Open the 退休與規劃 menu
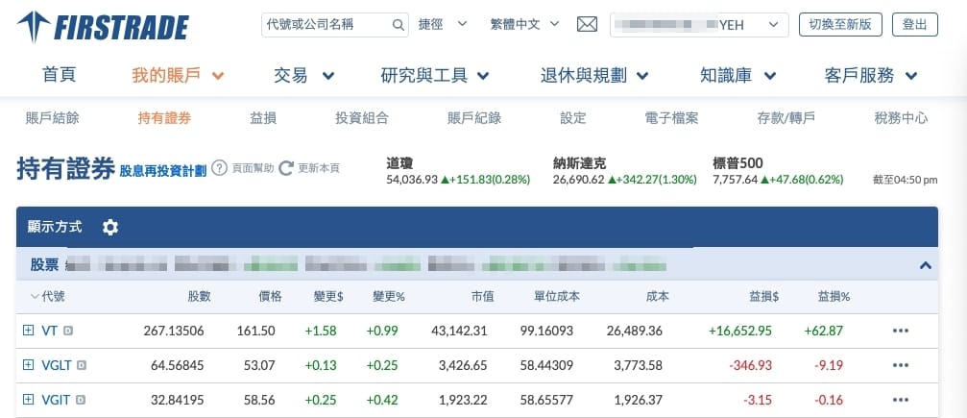The width and height of the screenshot is (967, 418). [x=594, y=76]
